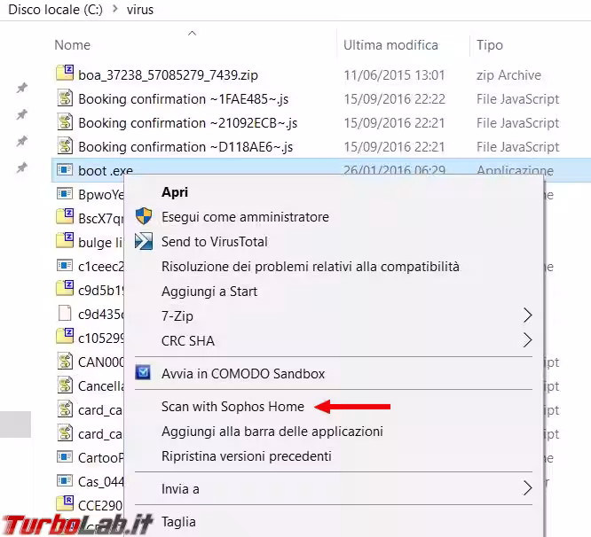Select Ripristina versioni precedenti

coord(246,456)
